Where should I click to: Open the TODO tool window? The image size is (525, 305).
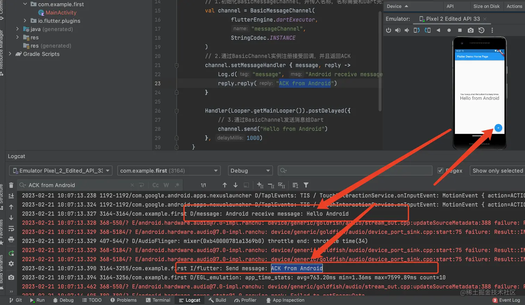pos(92,300)
